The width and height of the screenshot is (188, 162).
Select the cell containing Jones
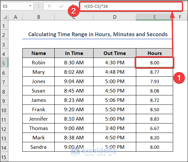(39, 81)
